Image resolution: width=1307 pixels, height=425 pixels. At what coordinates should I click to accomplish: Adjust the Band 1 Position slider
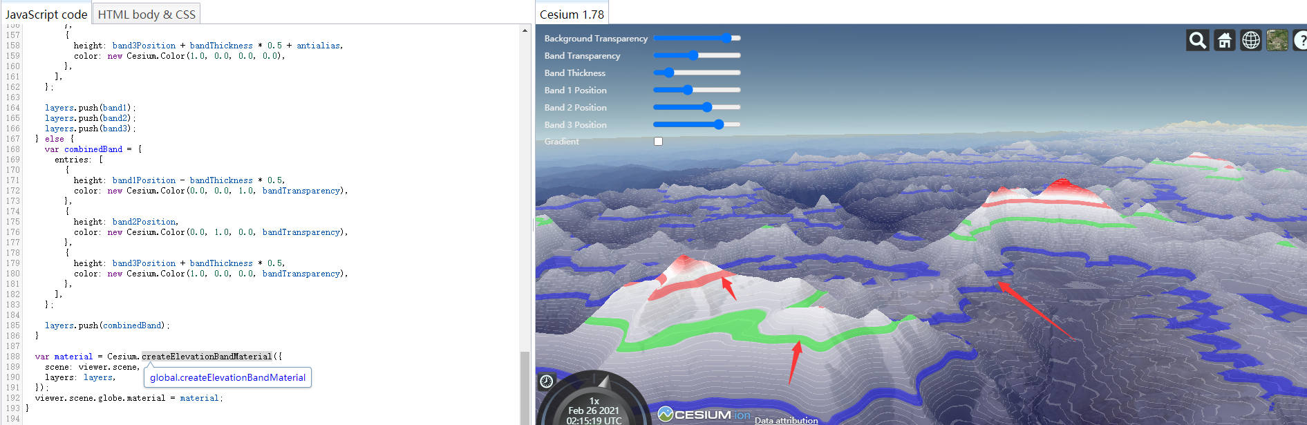697,90
